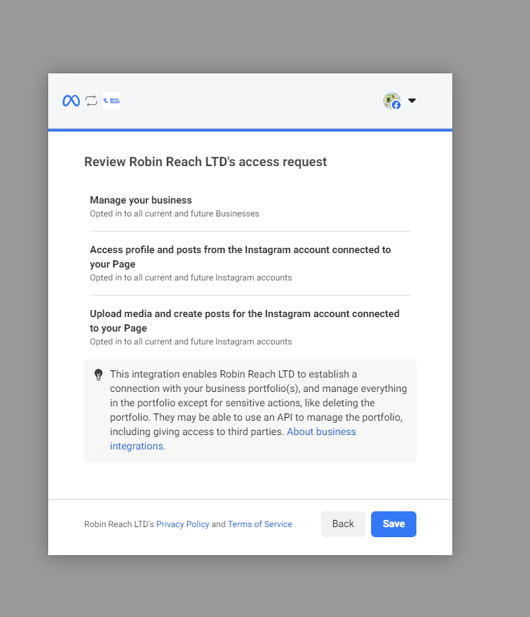Go back with the Back button
Screen dimensions: 530x617
tap(343, 524)
